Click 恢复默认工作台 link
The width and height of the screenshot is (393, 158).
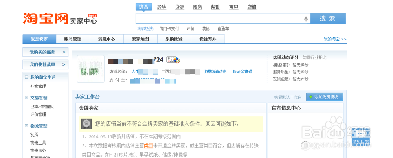(x=288, y=97)
